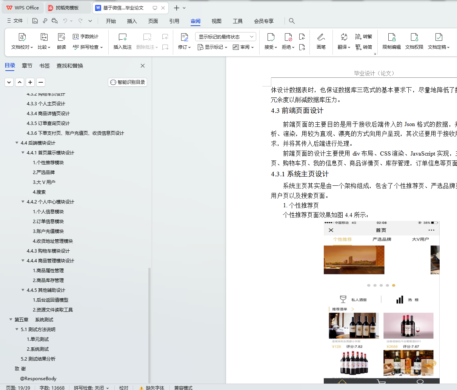Click the 文档权限 document permission icon
The width and height of the screenshot is (457, 390).
pyautogui.click(x=414, y=37)
